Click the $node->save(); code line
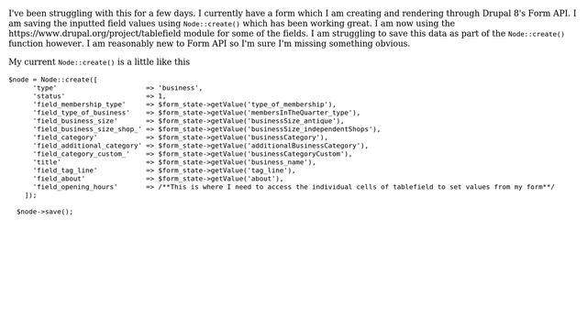Image resolution: width=587 pixels, height=330 pixels. (45, 212)
